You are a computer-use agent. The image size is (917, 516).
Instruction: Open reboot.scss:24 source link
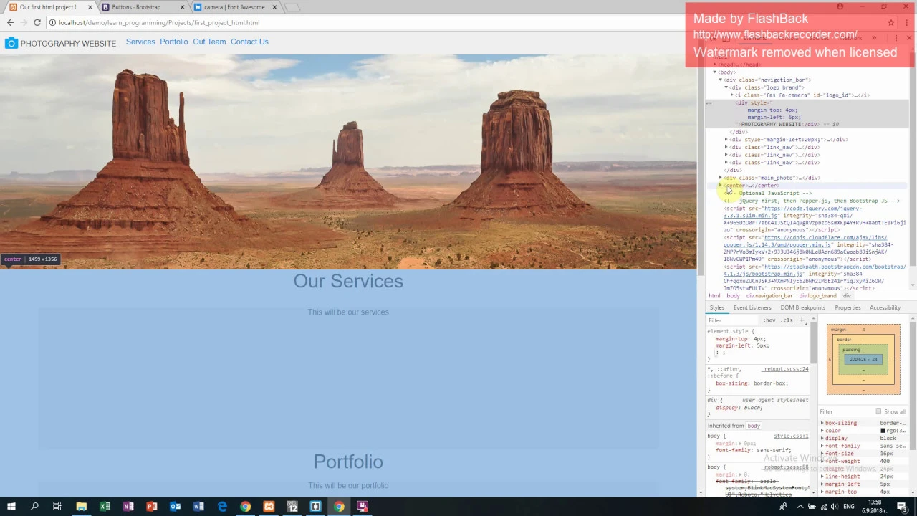[786, 369]
